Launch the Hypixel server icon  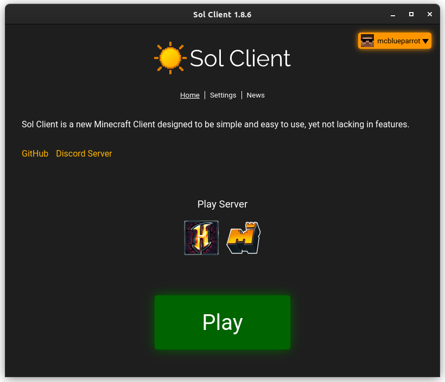click(x=201, y=238)
